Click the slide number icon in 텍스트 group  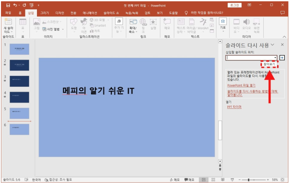point(212,25)
